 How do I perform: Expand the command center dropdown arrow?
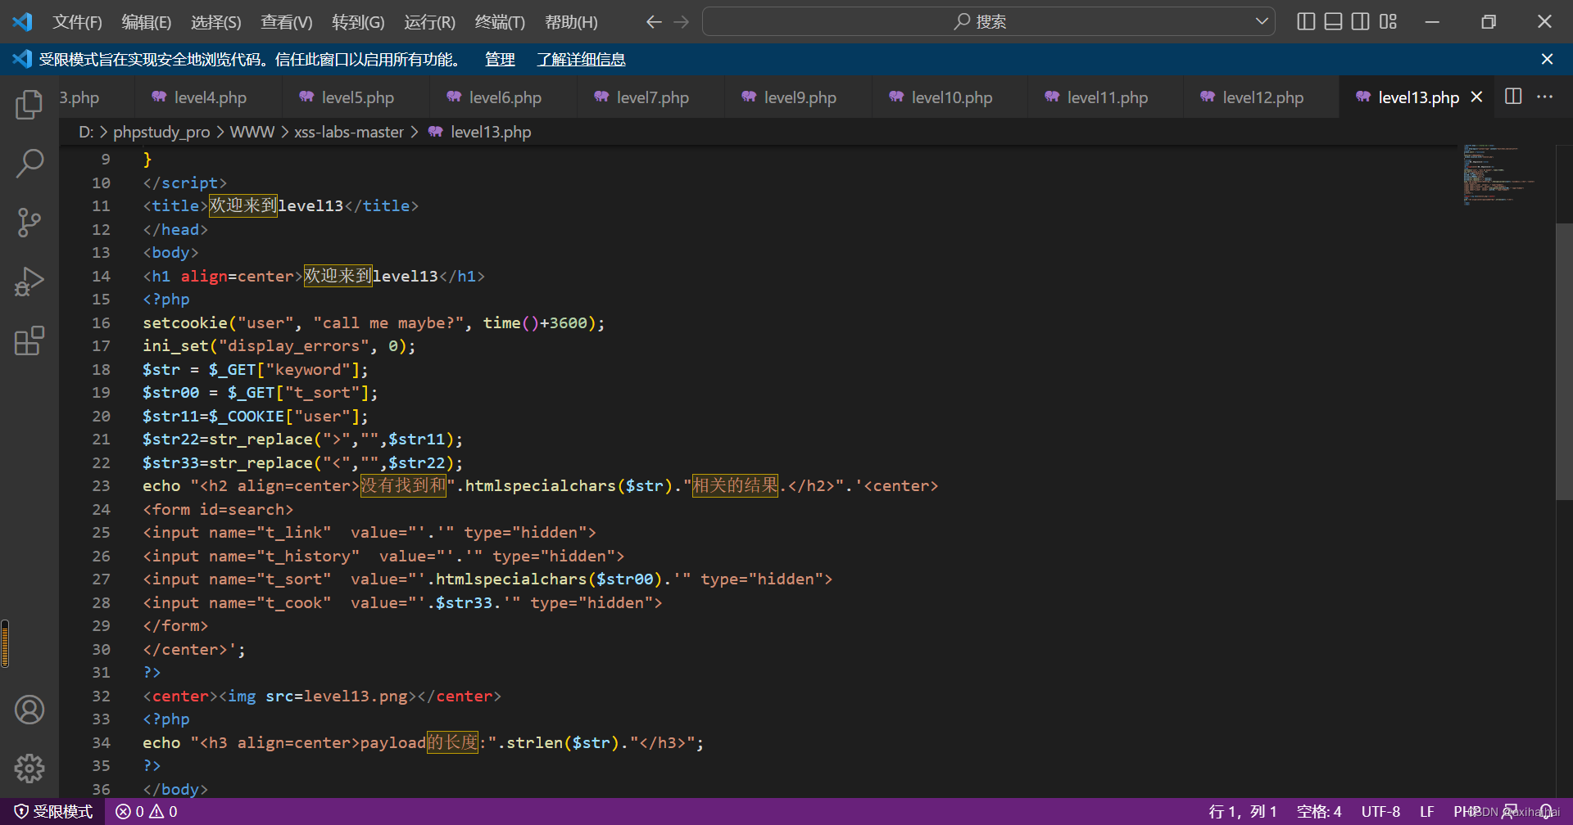pyautogui.click(x=1262, y=22)
